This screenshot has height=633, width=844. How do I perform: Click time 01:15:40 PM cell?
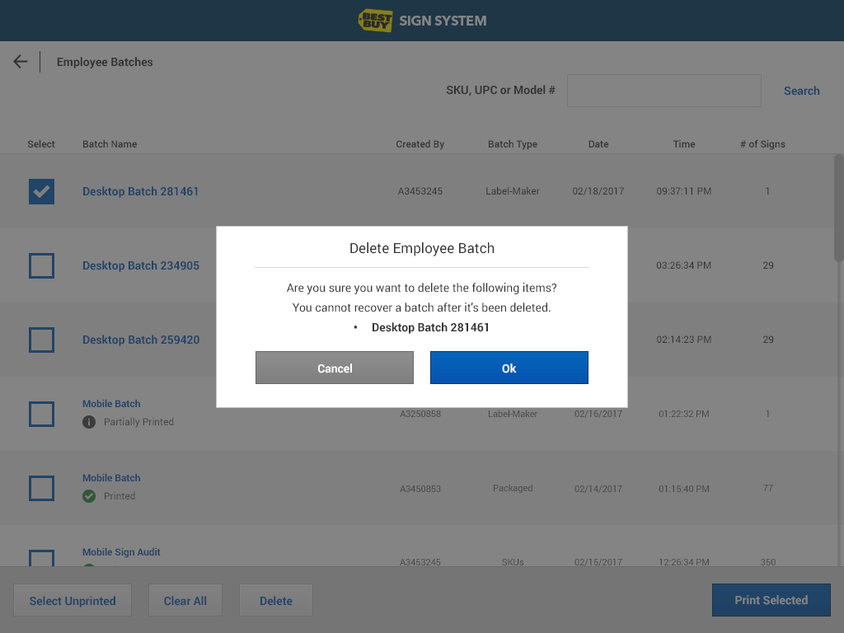point(683,489)
